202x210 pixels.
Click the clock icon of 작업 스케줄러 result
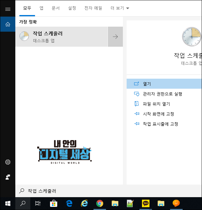click(24, 36)
